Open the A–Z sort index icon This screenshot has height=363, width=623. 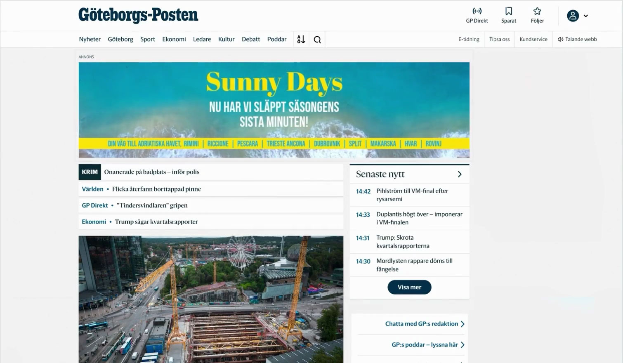tap(301, 39)
